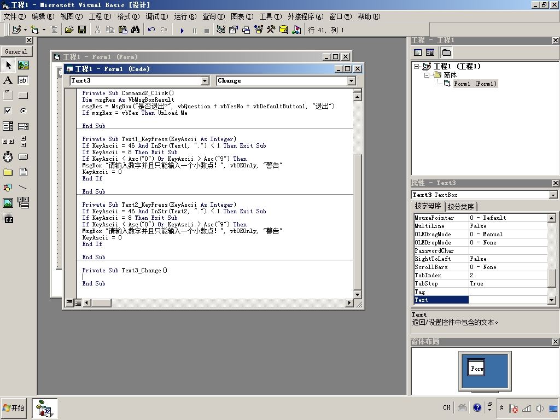560x420 pixels.
Task: Click the Add Form toolbar icon
Action: [34, 30]
